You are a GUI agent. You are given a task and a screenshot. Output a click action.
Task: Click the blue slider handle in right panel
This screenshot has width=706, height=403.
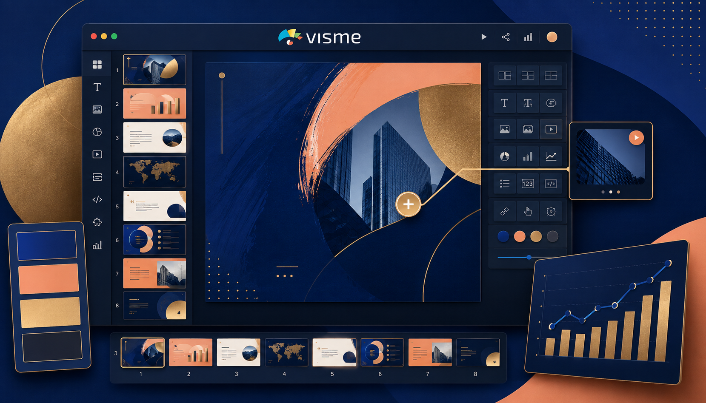tap(529, 257)
